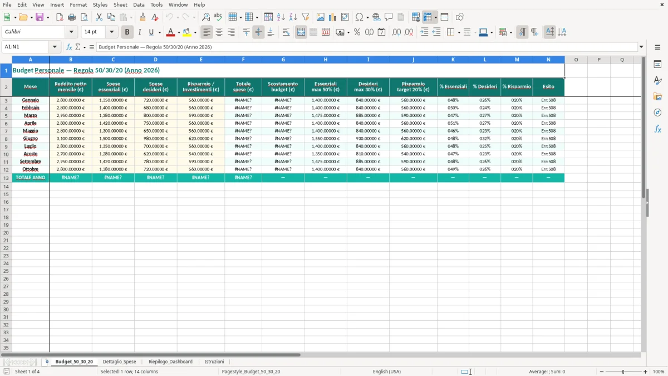The height and width of the screenshot is (376, 668).
Task: Format cell as date icon
Action: coord(381,32)
